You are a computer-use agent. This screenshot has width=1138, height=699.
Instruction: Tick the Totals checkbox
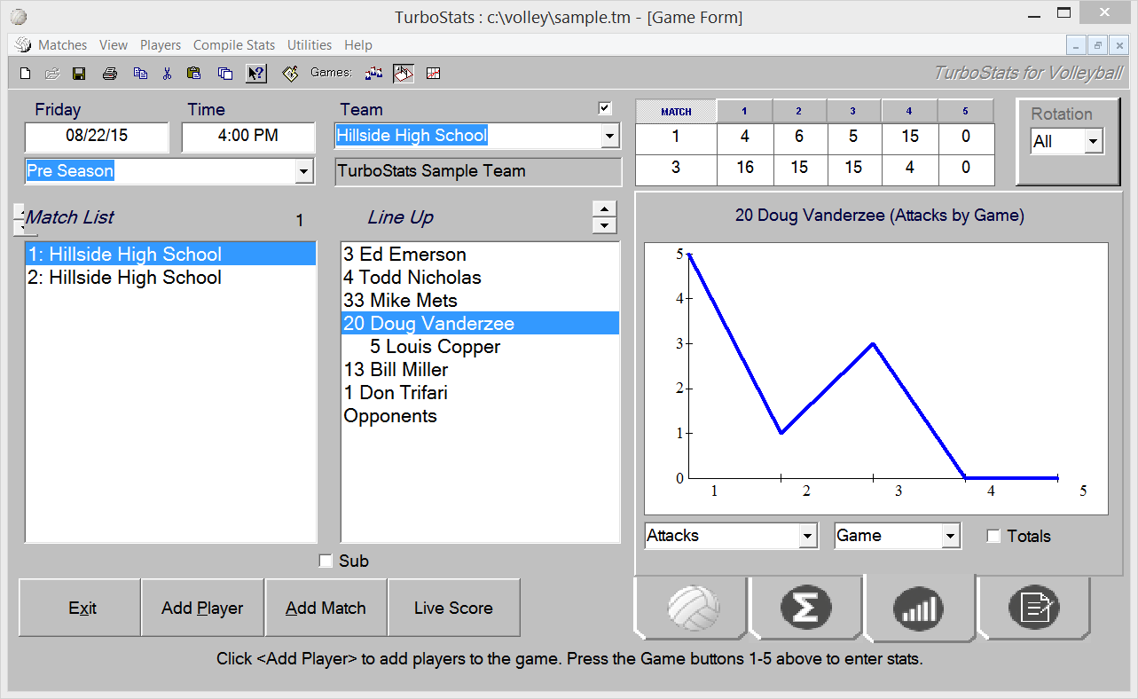pyautogui.click(x=993, y=536)
